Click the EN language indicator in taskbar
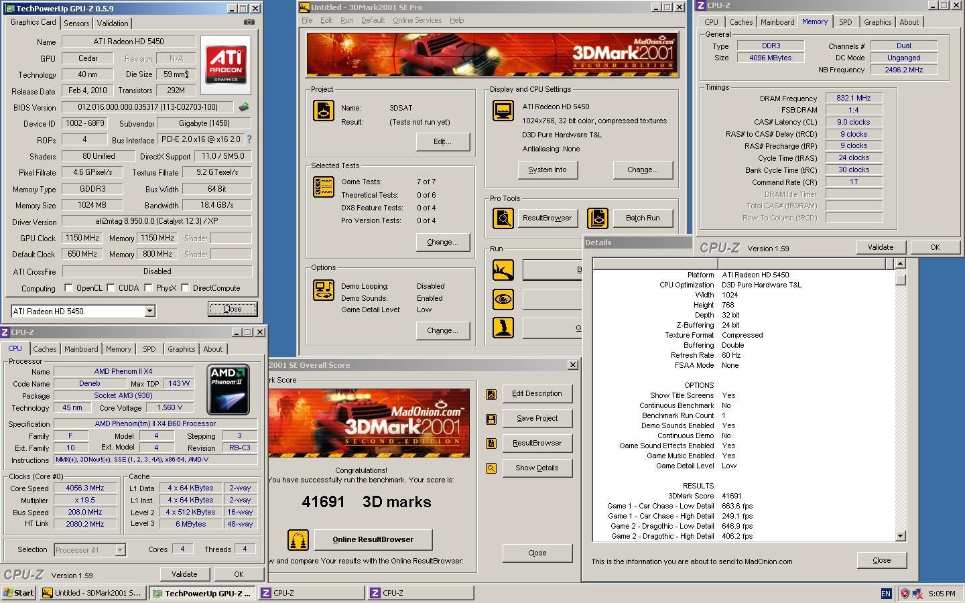Screen dimensions: 965x603 point(886,593)
